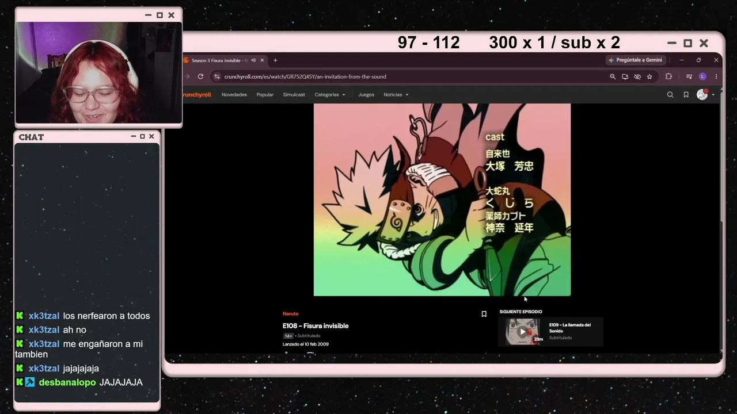Viewport: 737px width, 414px height.
Task: Click chat message 'me engañaron a mi tambien'
Action: 79,349
